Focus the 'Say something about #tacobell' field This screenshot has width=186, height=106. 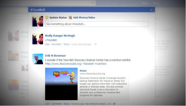[97, 24]
